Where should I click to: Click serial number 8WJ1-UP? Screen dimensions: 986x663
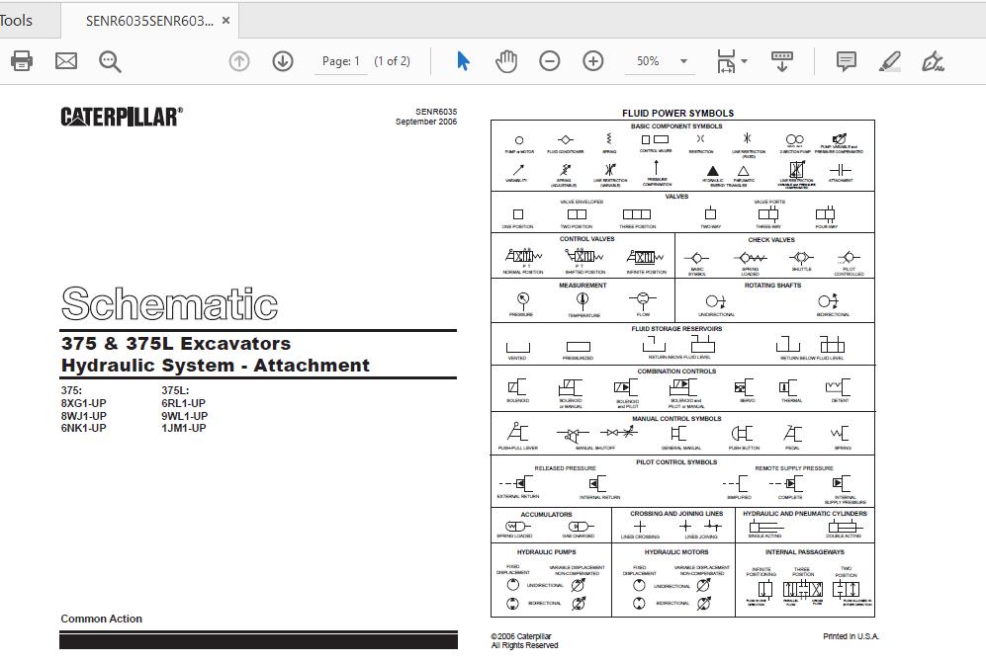click(84, 416)
